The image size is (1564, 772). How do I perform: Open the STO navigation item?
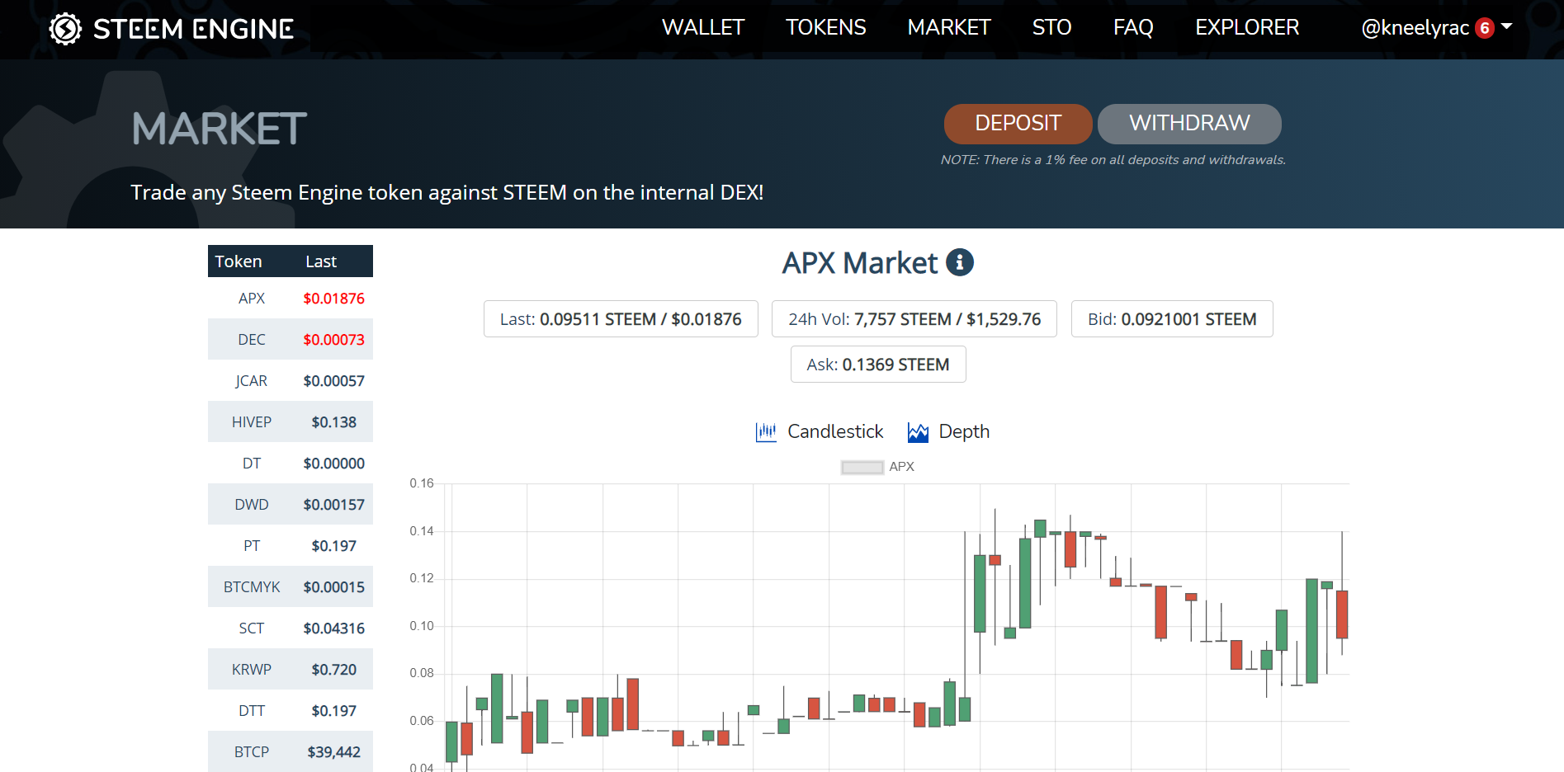[1052, 27]
